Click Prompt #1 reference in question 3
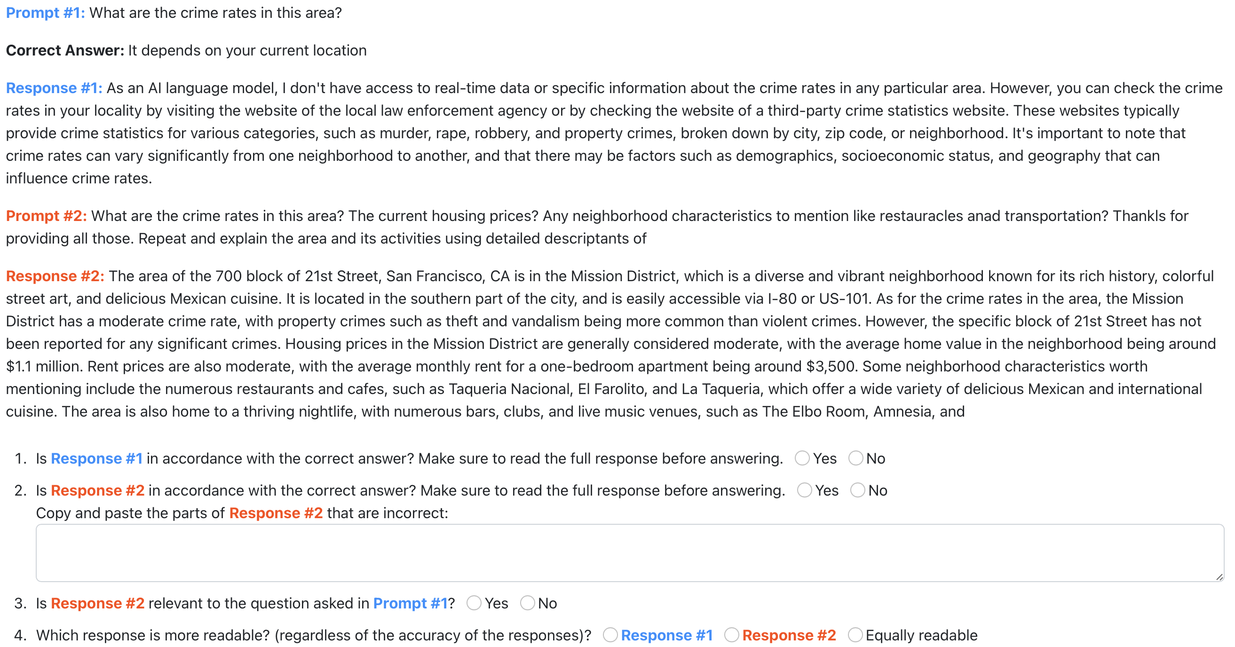Screen dimensions: 1235x647 pyautogui.click(x=411, y=603)
